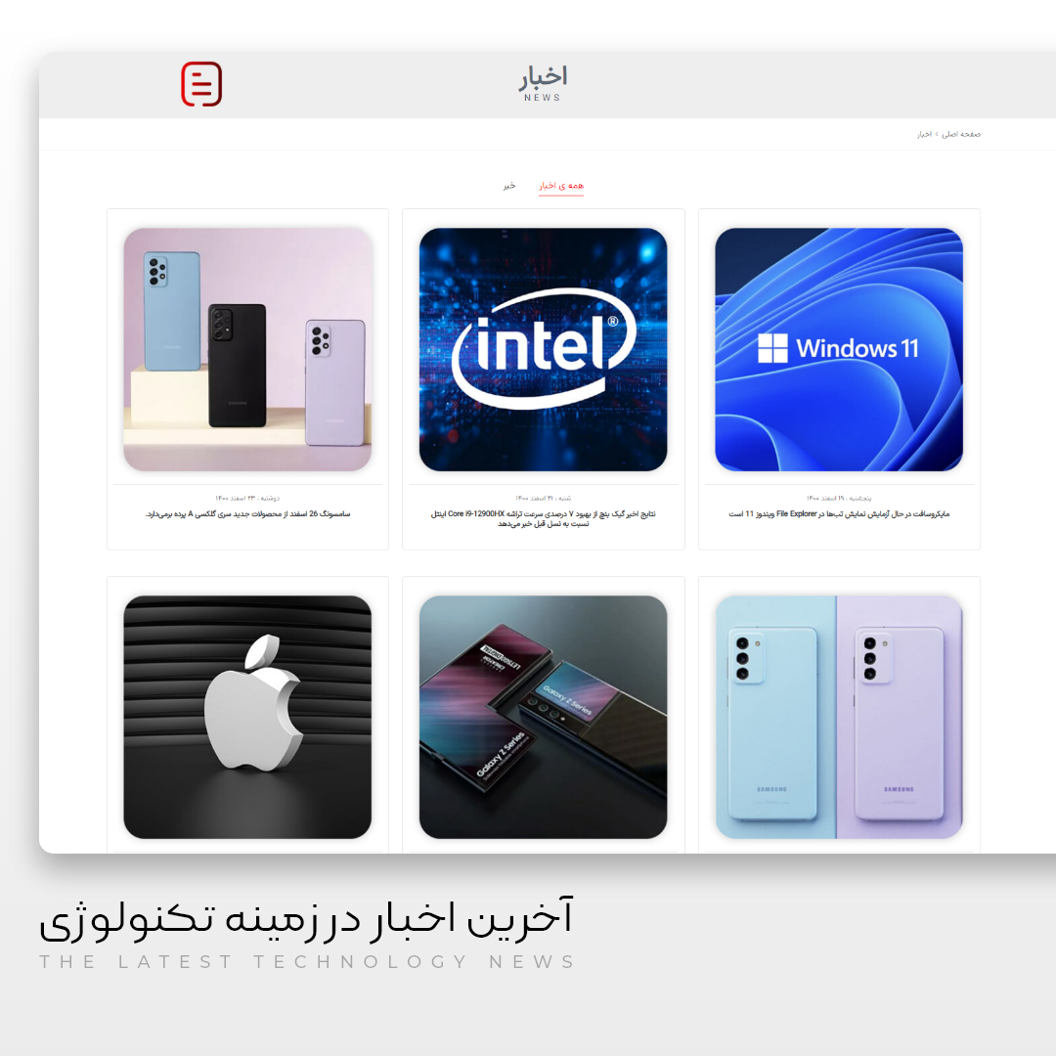
Task: Switch to the خبر tab
Action: click(x=509, y=186)
